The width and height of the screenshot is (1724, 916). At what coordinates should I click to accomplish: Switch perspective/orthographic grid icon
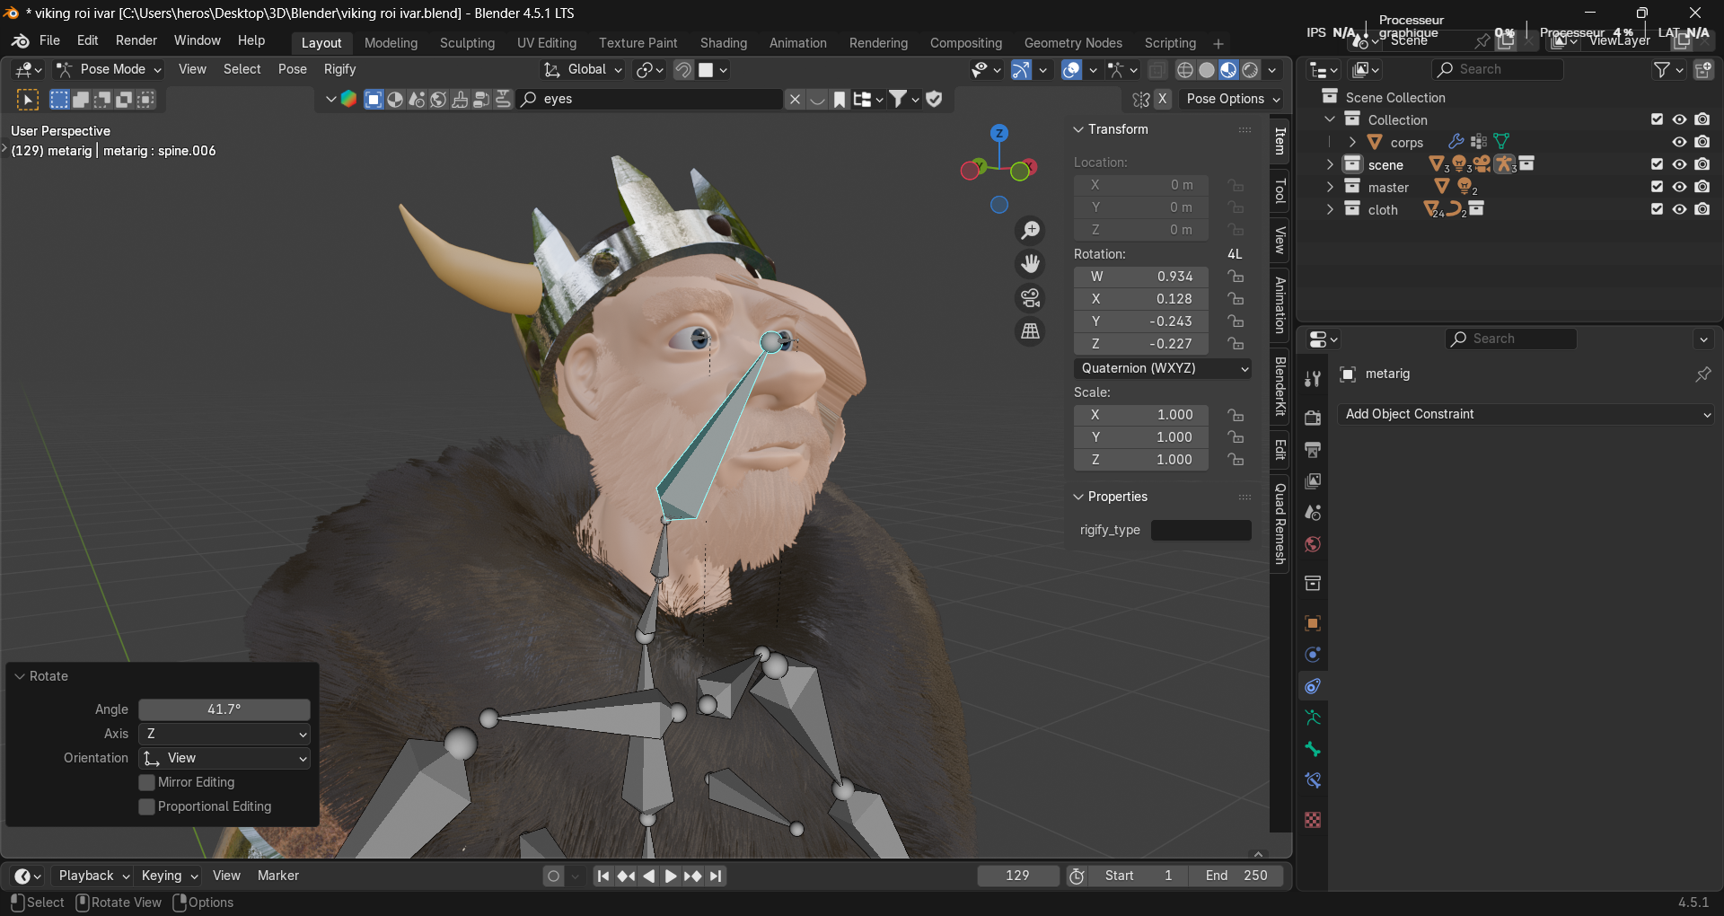click(x=1030, y=331)
